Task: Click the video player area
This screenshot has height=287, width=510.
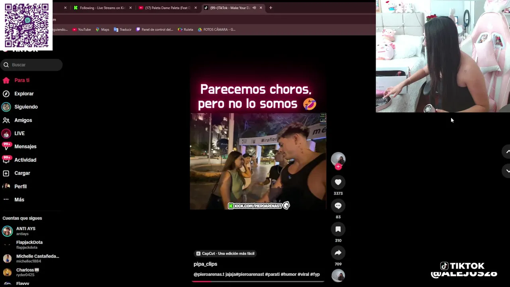Action: (258, 161)
